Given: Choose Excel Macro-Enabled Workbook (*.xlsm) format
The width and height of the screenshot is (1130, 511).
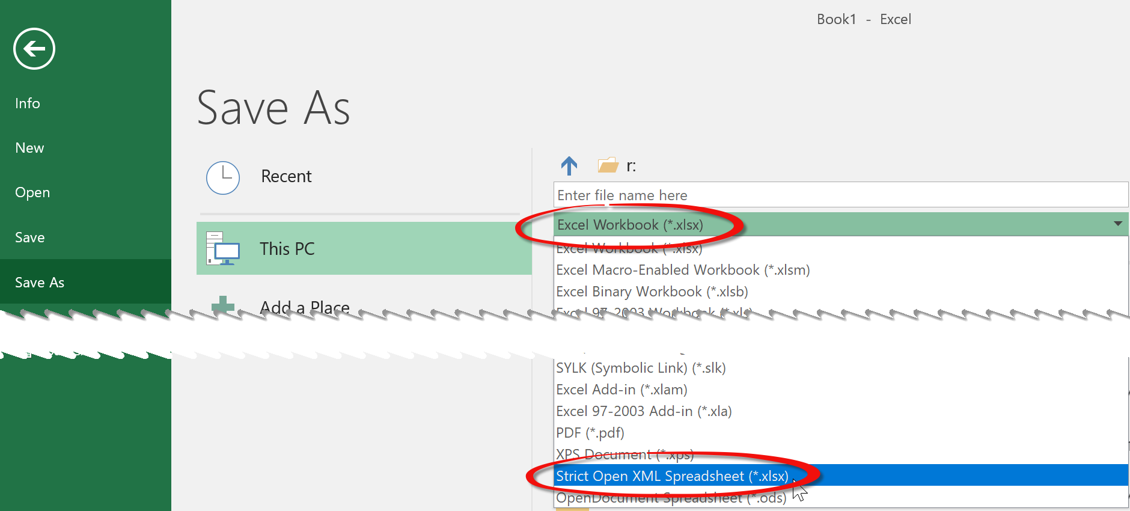Looking at the screenshot, I should (x=683, y=270).
